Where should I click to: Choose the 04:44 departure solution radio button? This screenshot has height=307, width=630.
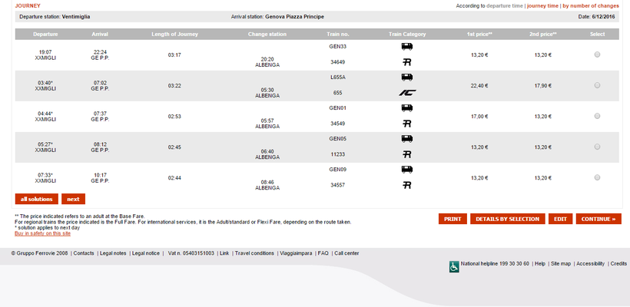coord(597,116)
